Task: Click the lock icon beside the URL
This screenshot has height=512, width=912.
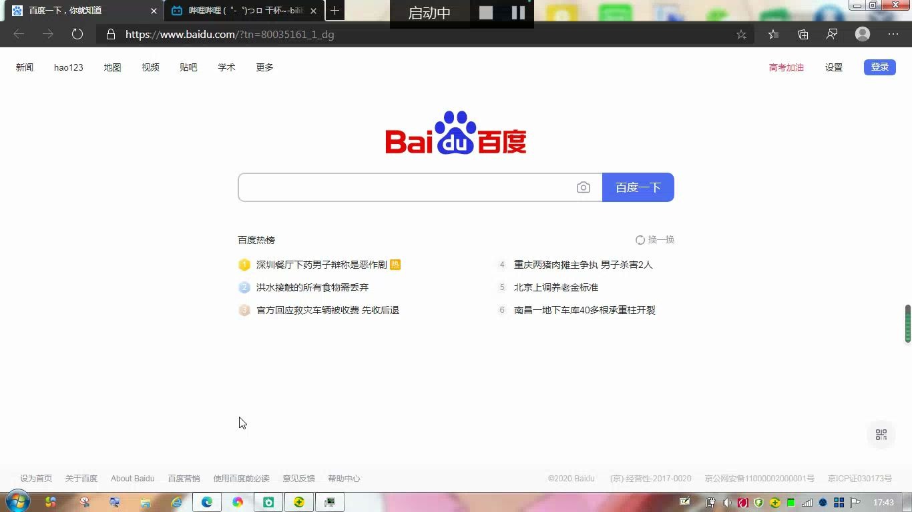Action: 111,34
